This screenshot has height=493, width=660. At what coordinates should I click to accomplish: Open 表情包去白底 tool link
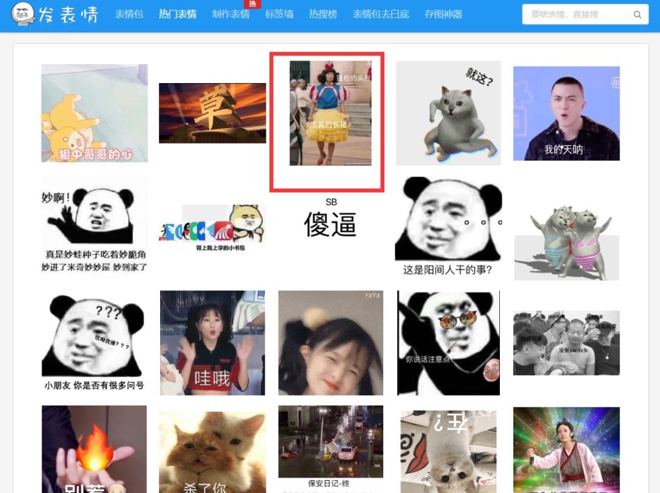coord(381,14)
